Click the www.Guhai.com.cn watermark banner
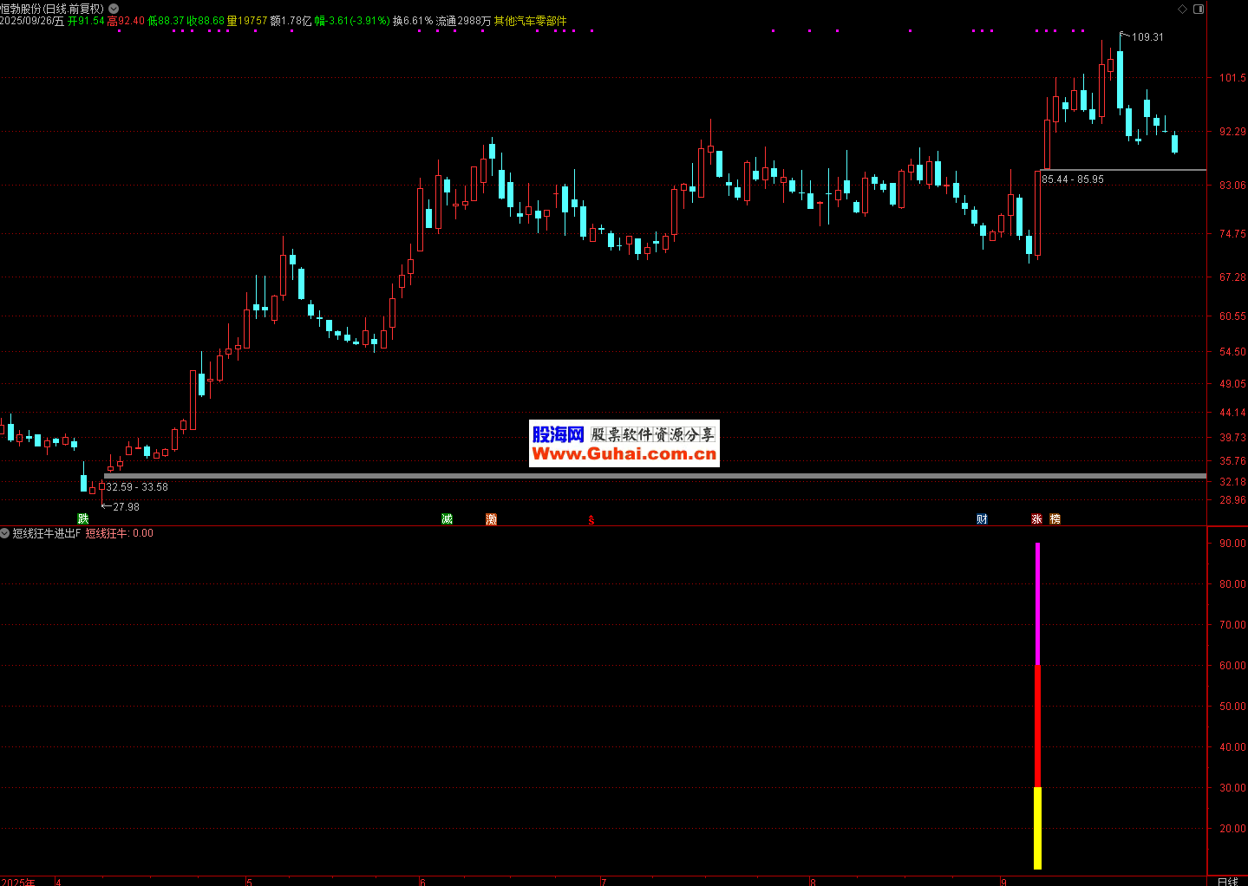The image size is (1248, 886). coord(624,444)
